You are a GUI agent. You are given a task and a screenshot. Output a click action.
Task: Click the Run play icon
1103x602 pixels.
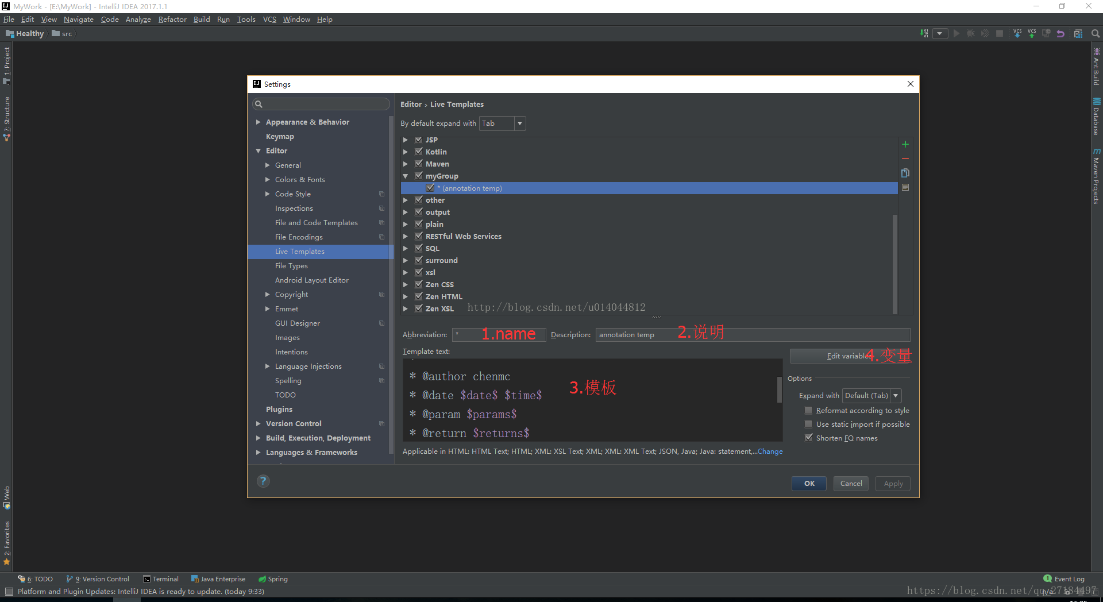click(957, 33)
